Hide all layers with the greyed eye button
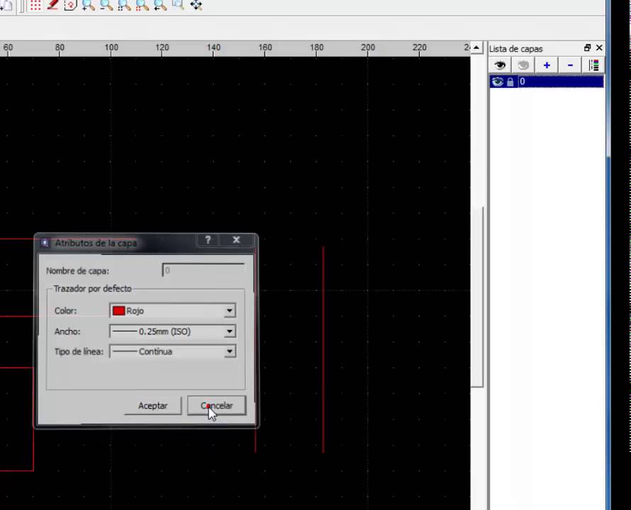This screenshot has width=631, height=510. coord(523,65)
